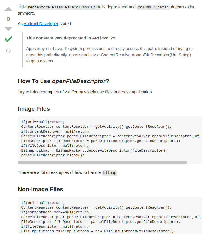Click the vote count showing 0
The width and height of the screenshot is (209, 234).
[x=8, y=19]
